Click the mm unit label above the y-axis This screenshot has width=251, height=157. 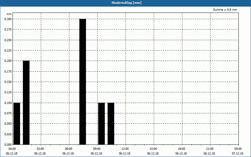point(9,14)
